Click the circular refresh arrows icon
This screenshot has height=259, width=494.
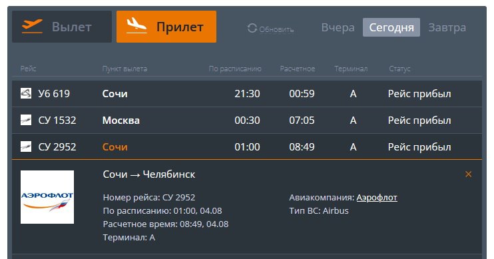252,28
